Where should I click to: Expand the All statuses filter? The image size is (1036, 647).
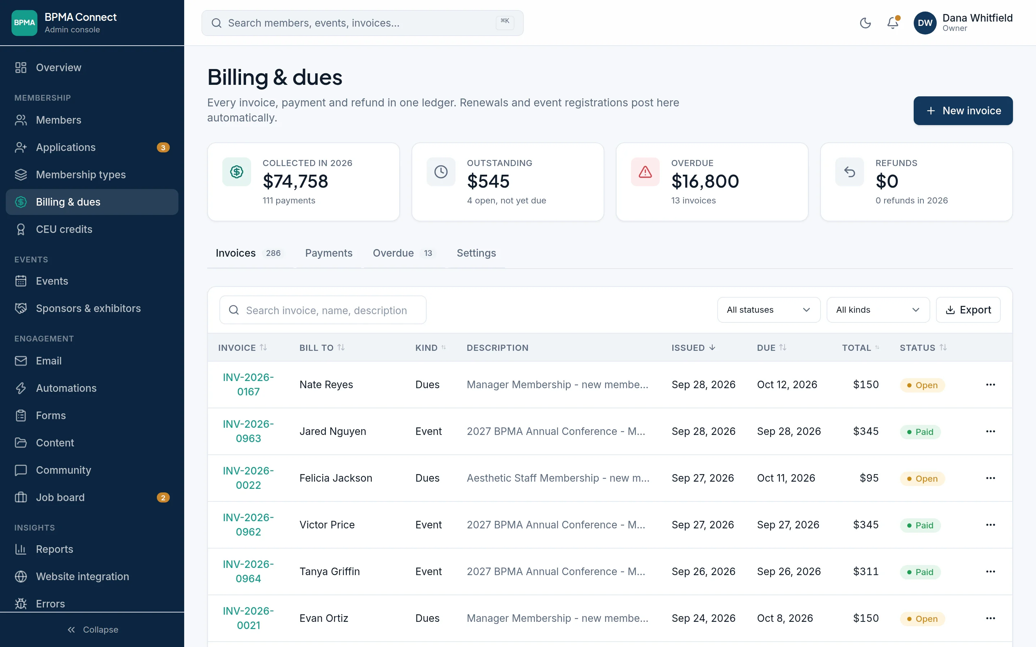click(768, 310)
